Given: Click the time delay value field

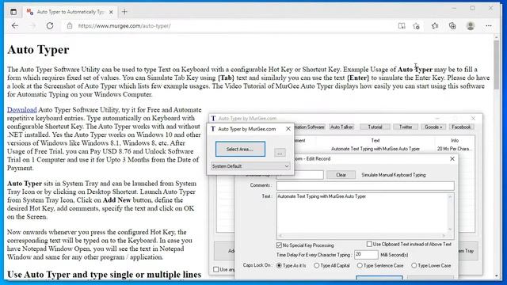Looking at the screenshot, I should click(366, 255).
